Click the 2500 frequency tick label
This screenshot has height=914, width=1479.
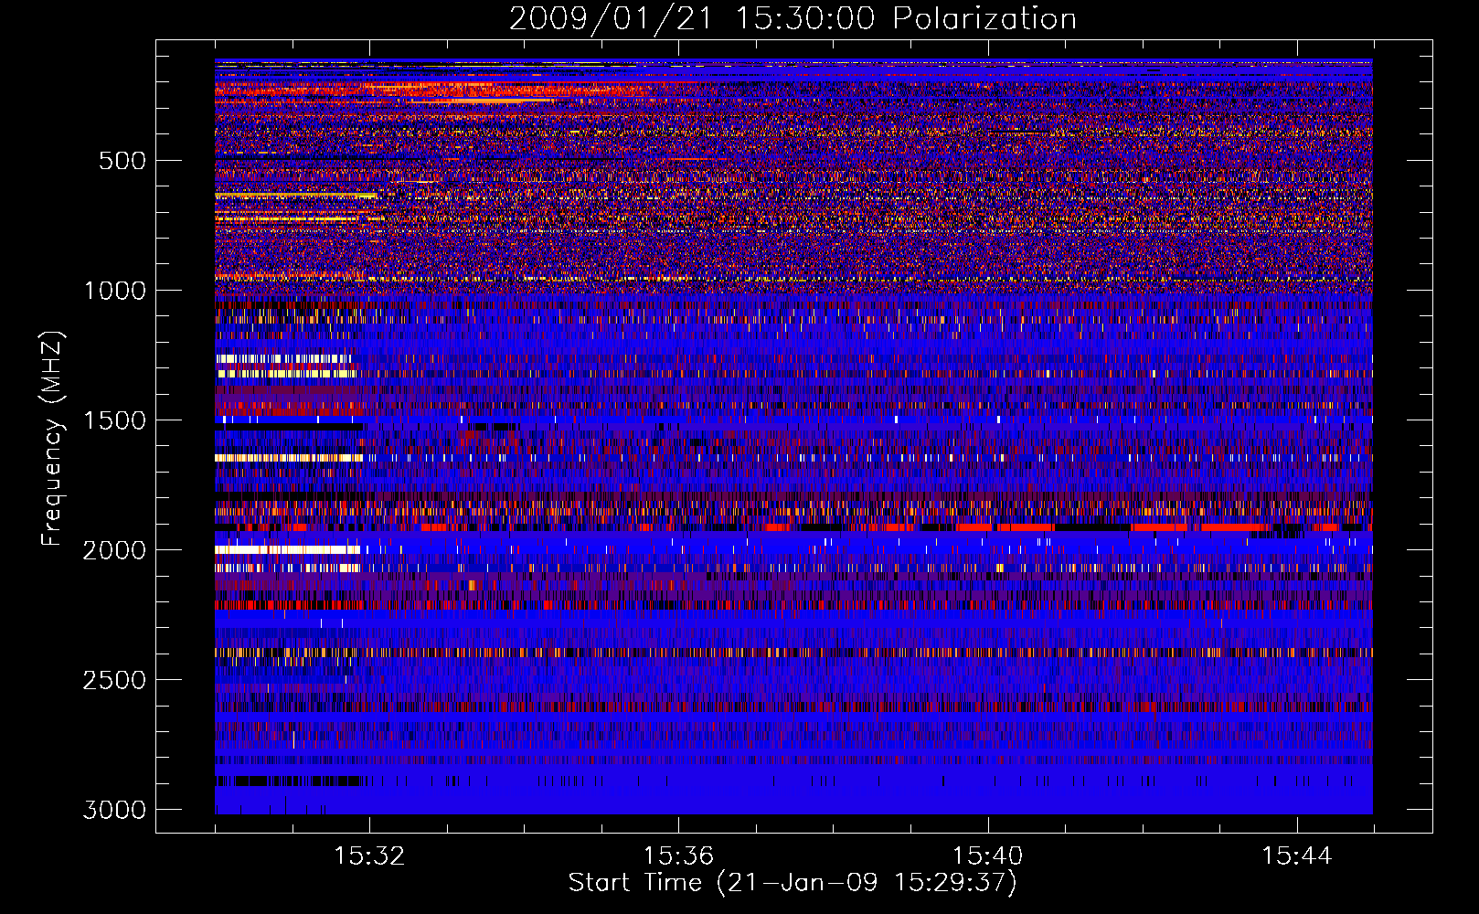114,680
